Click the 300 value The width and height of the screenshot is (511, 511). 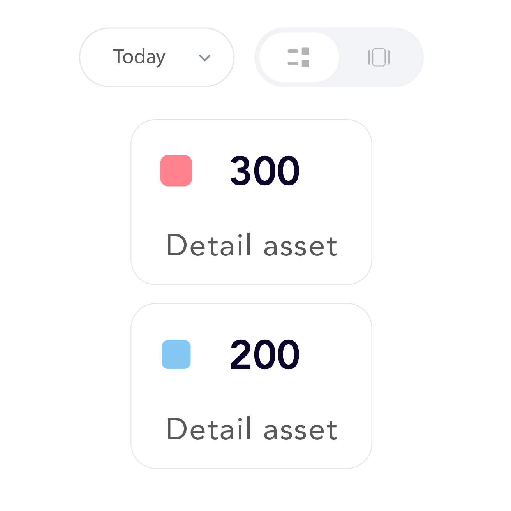tap(265, 171)
